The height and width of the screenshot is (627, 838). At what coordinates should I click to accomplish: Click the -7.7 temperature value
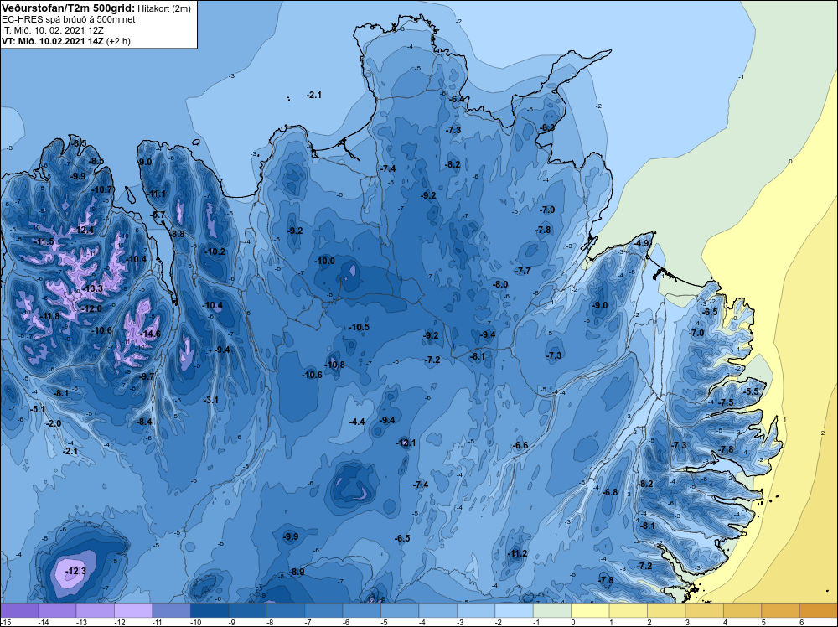(523, 271)
